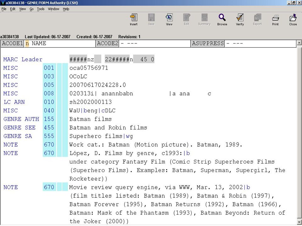
Task: Click the ACODE1 label
Action: [12, 43]
